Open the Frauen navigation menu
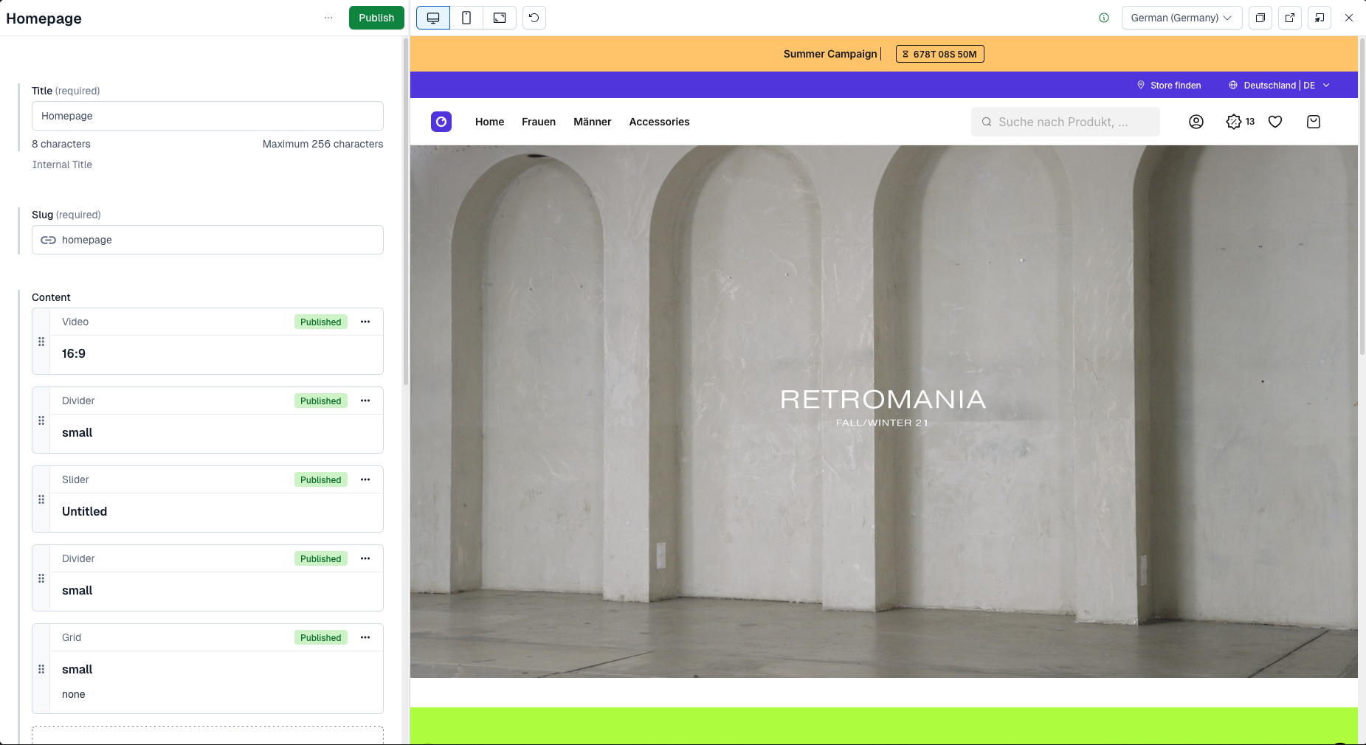1366x745 pixels. pyautogui.click(x=539, y=122)
